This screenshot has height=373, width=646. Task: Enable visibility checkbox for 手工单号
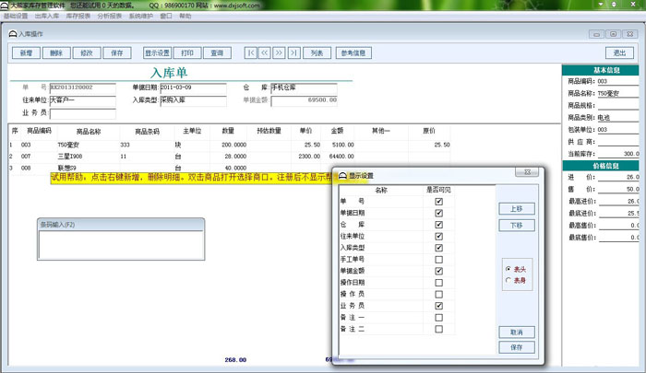click(x=439, y=259)
